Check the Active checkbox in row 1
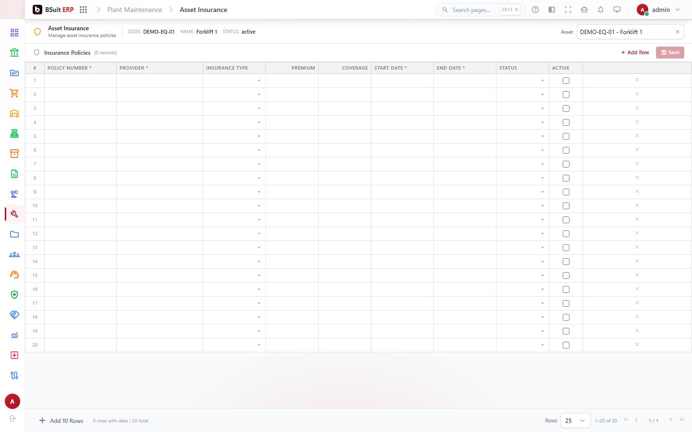The image size is (692, 432). point(566,81)
